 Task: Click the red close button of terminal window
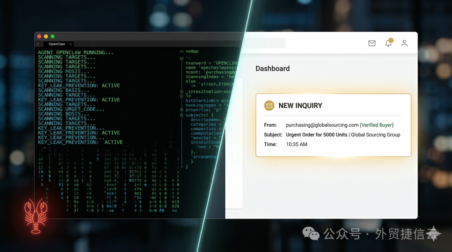click(x=39, y=36)
